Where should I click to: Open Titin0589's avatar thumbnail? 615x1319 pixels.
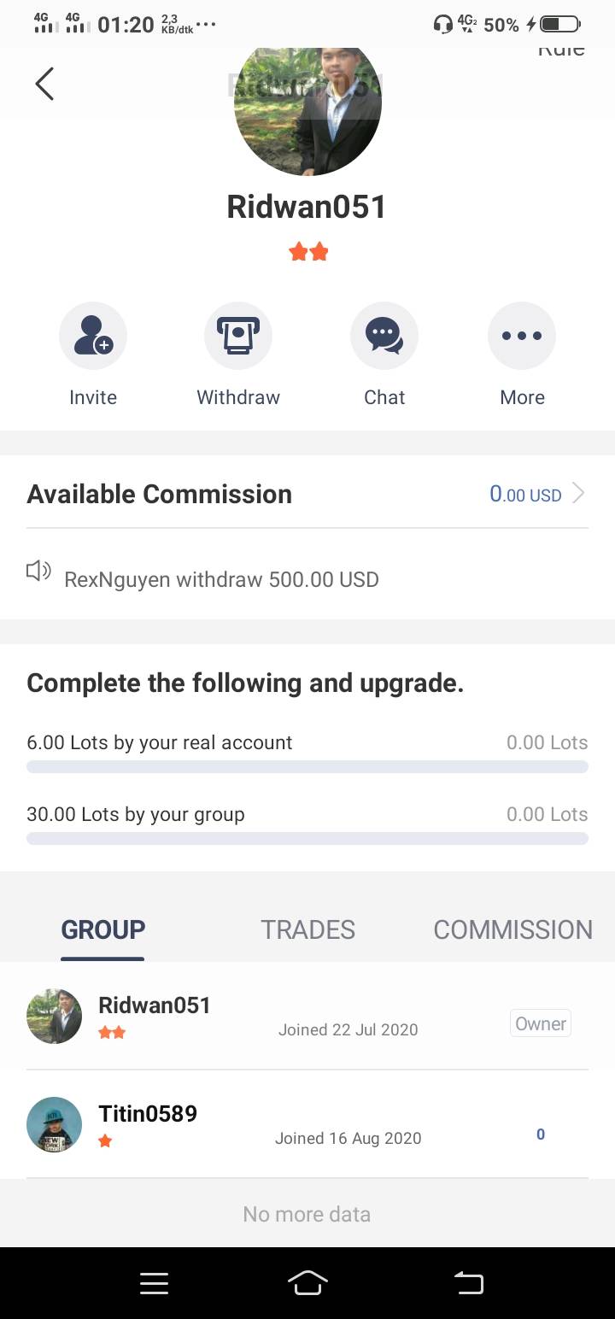[x=54, y=1124]
